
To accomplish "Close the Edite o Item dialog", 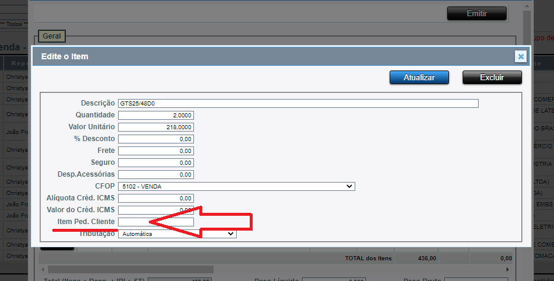I will (520, 56).
